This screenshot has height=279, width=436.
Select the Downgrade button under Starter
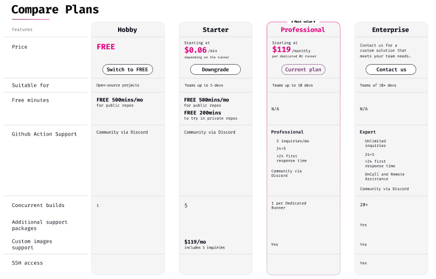(x=215, y=70)
